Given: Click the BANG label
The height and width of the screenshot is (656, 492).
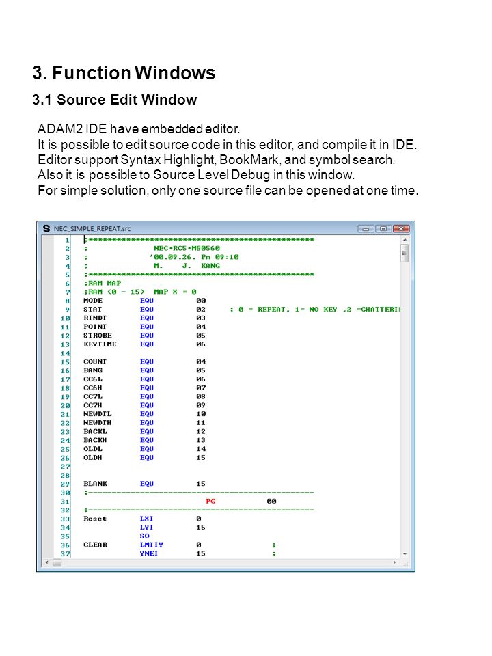Looking at the screenshot, I should click(x=93, y=370).
